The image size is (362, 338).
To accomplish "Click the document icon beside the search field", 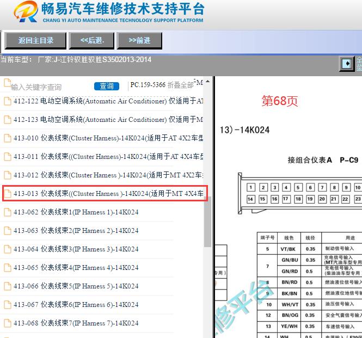I will click(8, 83).
